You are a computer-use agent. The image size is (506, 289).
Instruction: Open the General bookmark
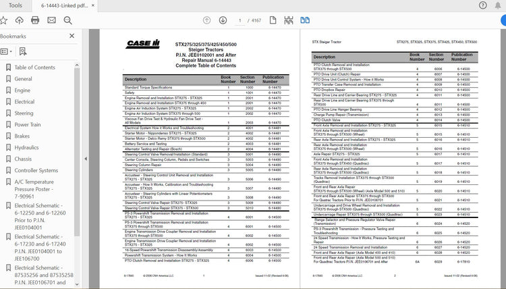(x=23, y=79)
